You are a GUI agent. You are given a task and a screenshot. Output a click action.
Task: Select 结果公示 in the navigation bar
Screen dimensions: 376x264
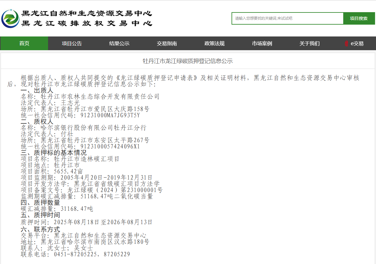119,44
